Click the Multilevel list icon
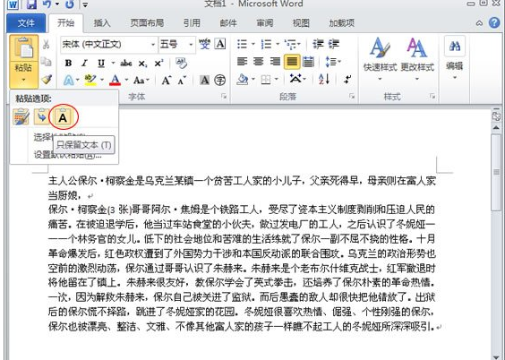Image resolution: width=505 pixels, height=360 pixels. point(291,44)
